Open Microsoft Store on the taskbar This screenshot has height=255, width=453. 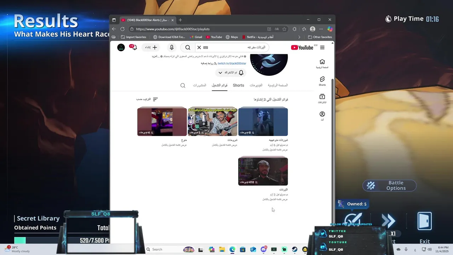pos(242,249)
